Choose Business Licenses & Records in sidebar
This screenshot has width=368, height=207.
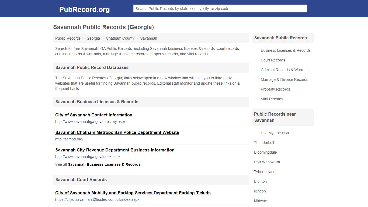pos(286,50)
